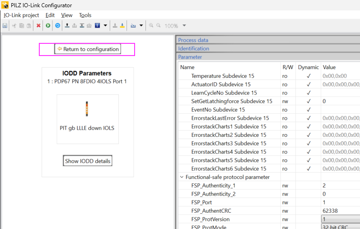Image resolution: width=360 pixels, height=229 pixels.
Task: Click Return to configuration button
Action: [x=88, y=49]
